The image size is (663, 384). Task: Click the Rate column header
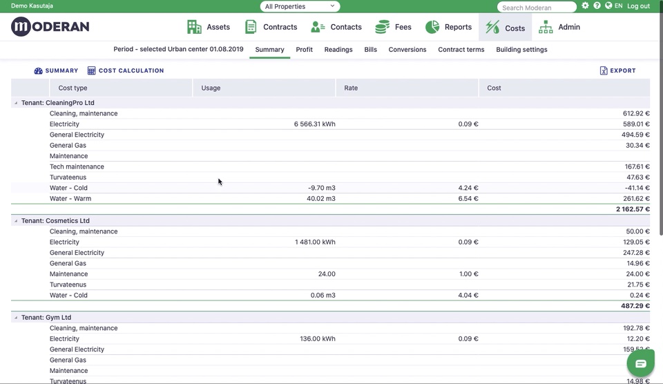point(407,88)
